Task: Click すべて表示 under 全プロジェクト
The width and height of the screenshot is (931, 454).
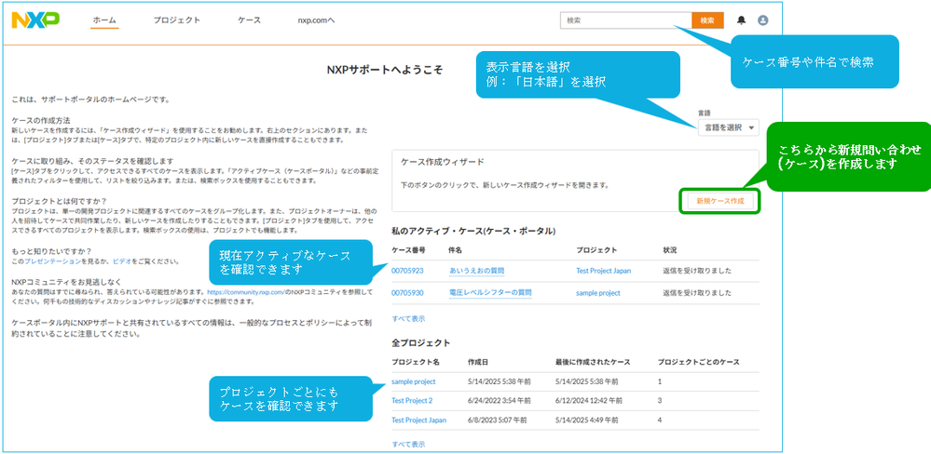Action: 408,445
